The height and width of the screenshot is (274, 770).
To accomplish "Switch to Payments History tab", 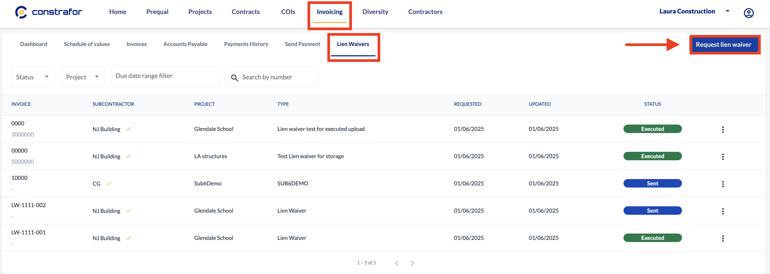I will (x=246, y=44).
